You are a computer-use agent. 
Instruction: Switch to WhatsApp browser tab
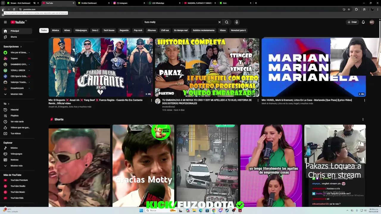tap(164, 3)
